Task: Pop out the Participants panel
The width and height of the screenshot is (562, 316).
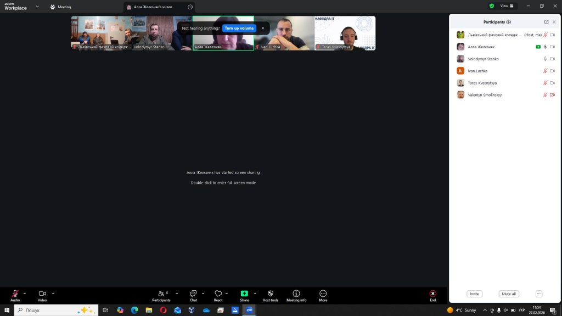Action: (x=546, y=22)
